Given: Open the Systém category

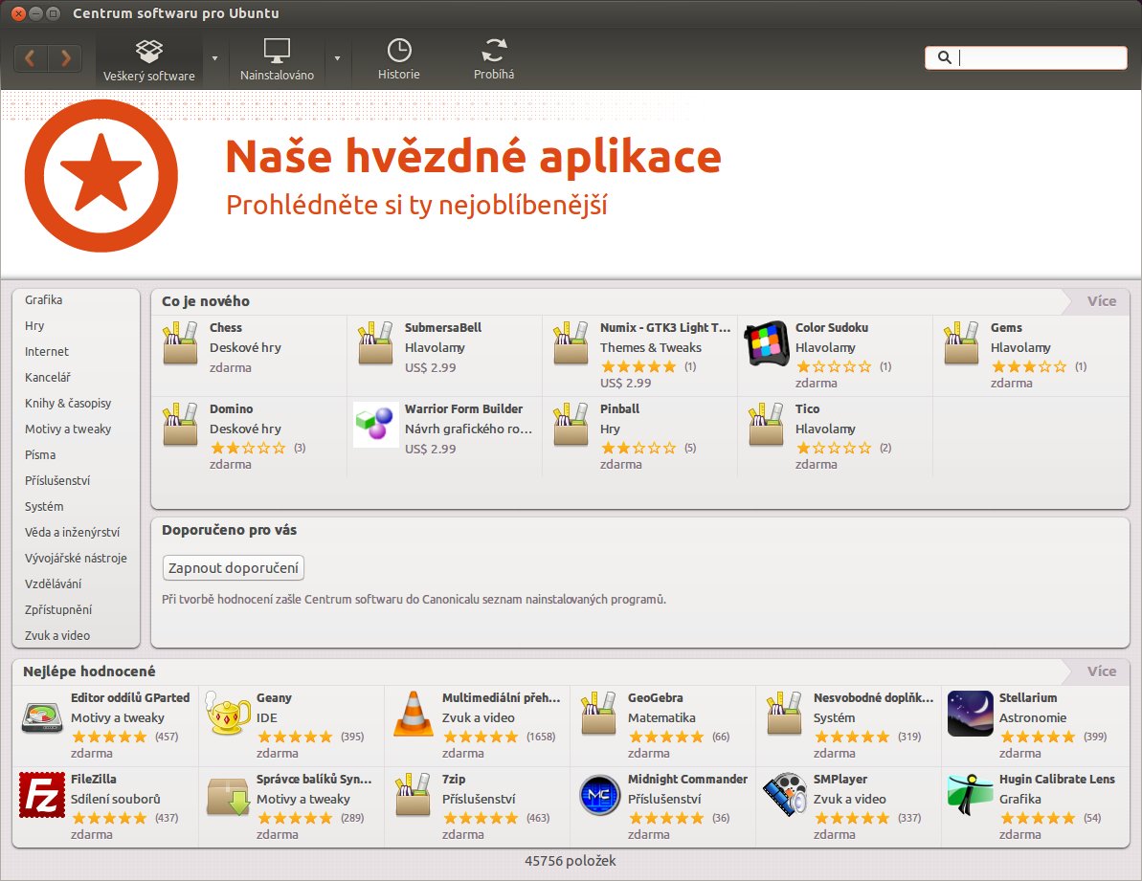Looking at the screenshot, I should 44,506.
